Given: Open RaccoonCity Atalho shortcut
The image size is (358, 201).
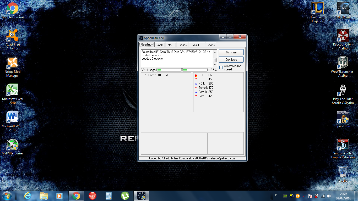Looking at the screenshot, I should (343, 40).
